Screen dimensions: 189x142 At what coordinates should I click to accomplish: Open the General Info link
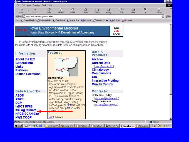(24, 63)
